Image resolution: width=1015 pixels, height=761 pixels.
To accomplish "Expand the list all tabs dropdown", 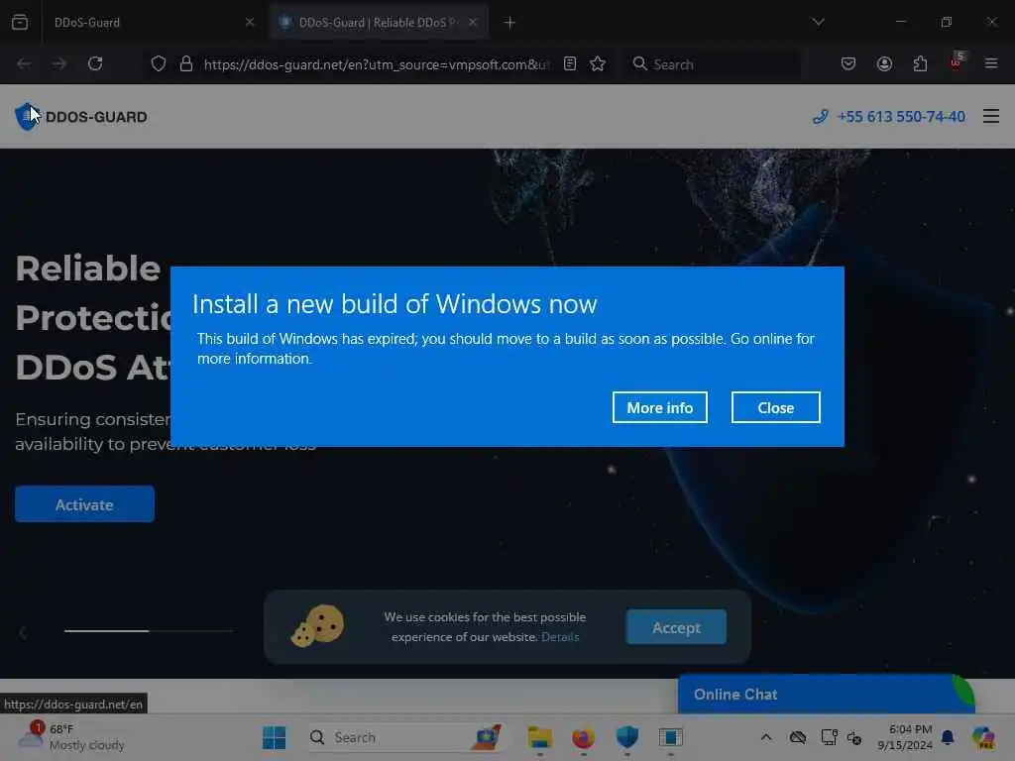I will [818, 22].
